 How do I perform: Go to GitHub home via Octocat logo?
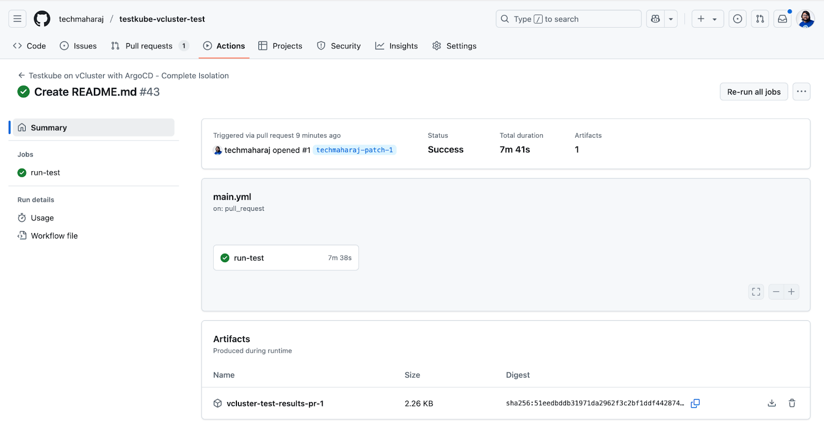point(42,19)
